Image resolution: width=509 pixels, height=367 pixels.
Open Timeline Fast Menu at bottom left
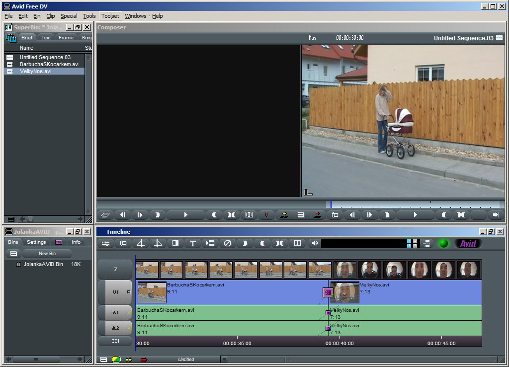click(103, 360)
